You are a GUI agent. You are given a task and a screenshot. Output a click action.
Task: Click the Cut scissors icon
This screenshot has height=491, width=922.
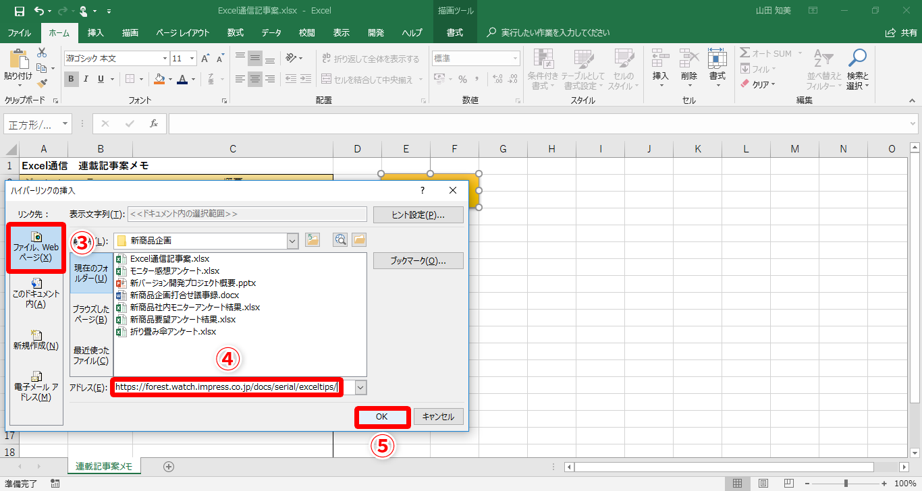pyautogui.click(x=42, y=53)
